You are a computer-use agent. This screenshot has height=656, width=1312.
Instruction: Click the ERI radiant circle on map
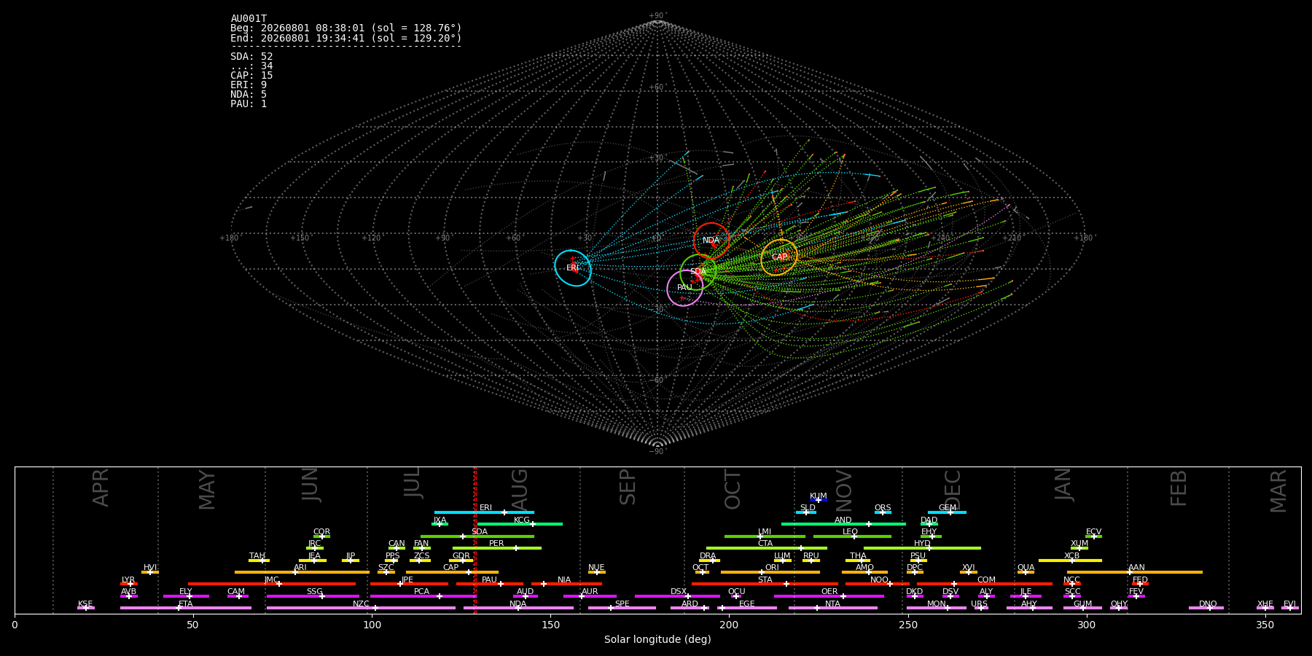(x=573, y=268)
